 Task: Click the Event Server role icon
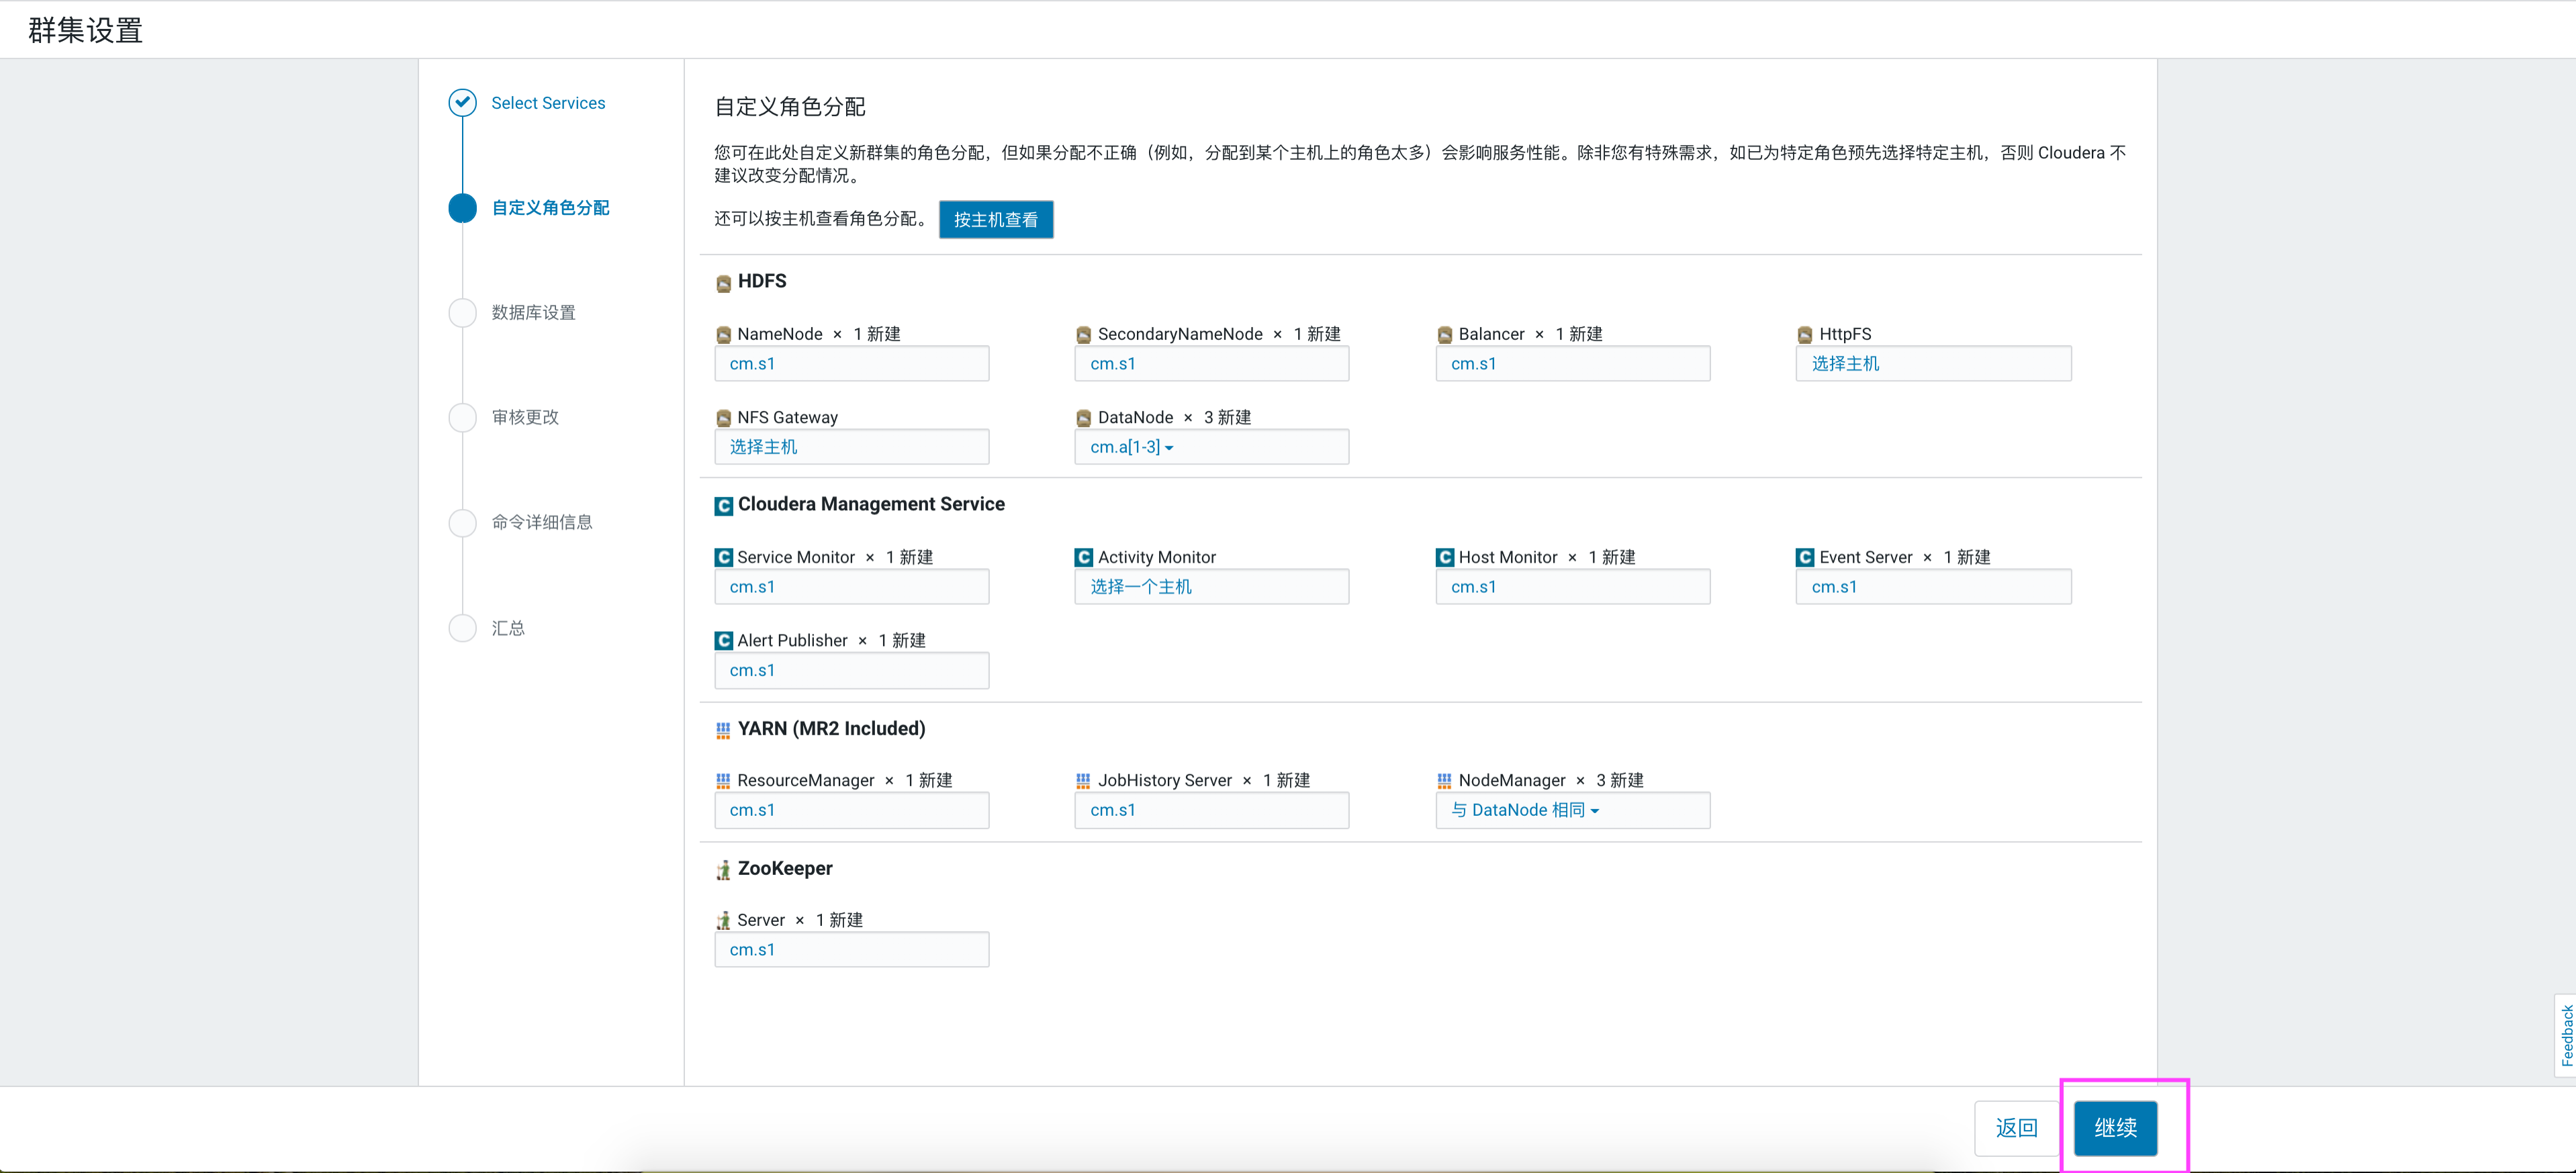pyautogui.click(x=1804, y=558)
